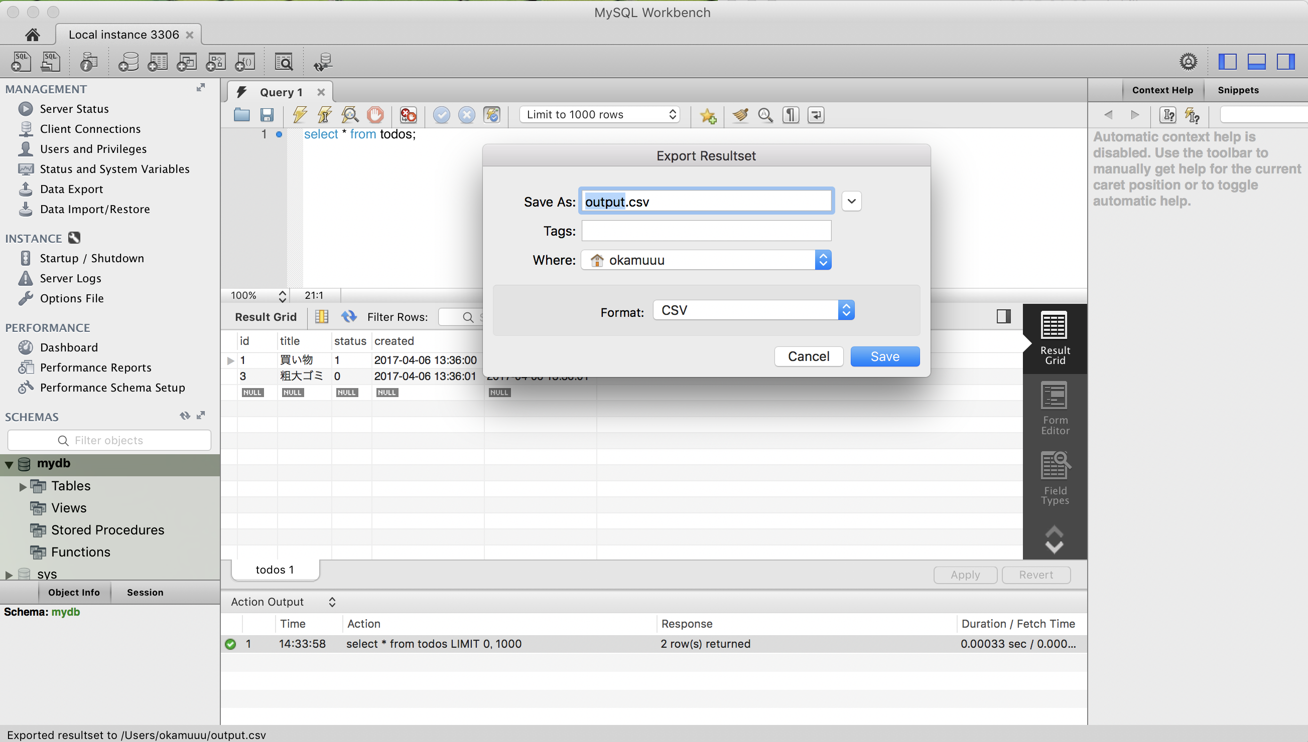Save snippet star icon
This screenshot has width=1308, height=742.
point(708,115)
